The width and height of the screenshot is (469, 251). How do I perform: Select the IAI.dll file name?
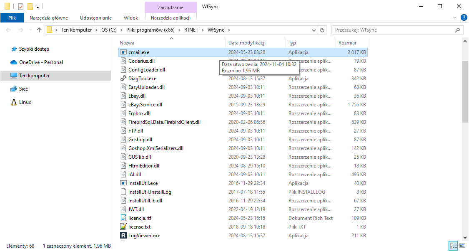pyautogui.click(x=135, y=175)
